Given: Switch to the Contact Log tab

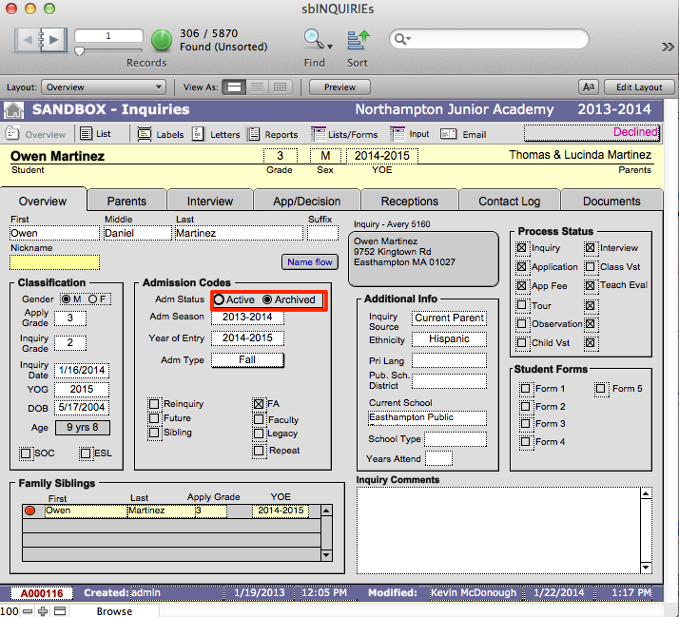Looking at the screenshot, I should [509, 201].
